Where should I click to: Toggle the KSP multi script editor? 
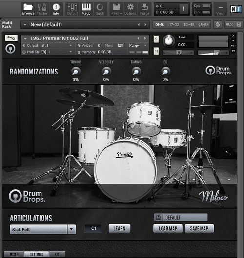218,25
